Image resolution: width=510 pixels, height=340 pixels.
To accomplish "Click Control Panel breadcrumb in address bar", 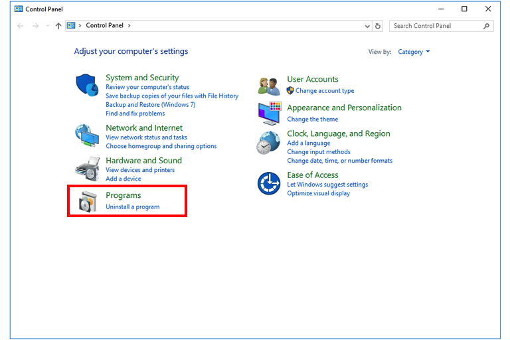I will tap(104, 25).
